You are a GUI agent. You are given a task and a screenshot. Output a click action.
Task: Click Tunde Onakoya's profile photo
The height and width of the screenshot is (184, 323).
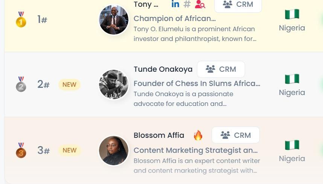coord(114,84)
